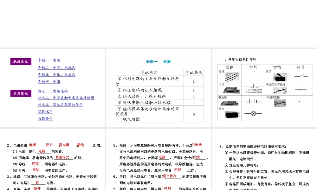Click the connected wires dot symbol
The image size is (317, 190).
[x=299, y=101]
